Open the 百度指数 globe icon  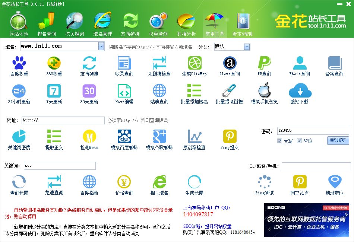point(89,182)
